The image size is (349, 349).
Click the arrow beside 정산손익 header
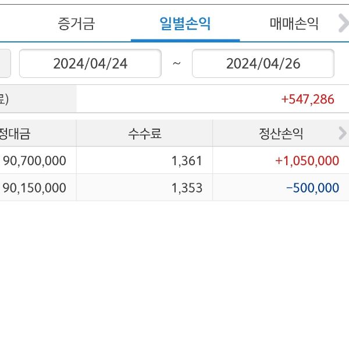(x=342, y=134)
